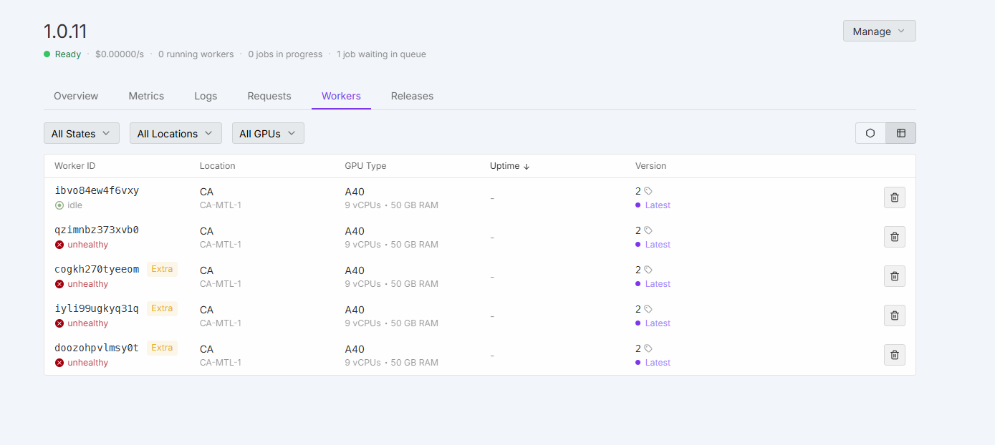Delete worker ibvo84ew4f6vxy with trash icon
This screenshot has width=995, height=445.
point(894,197)
